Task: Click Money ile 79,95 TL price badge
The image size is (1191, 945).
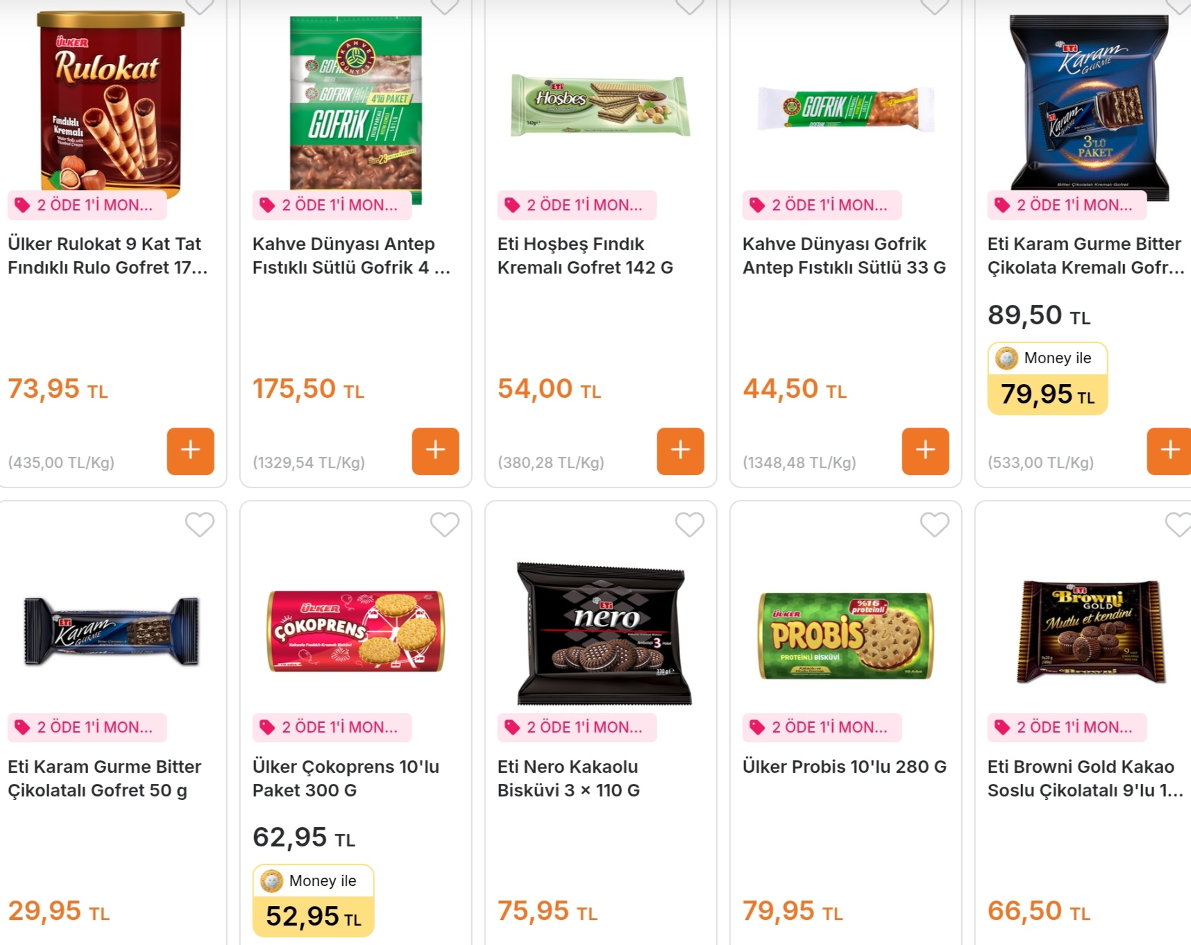Action: coord(1047,379)
